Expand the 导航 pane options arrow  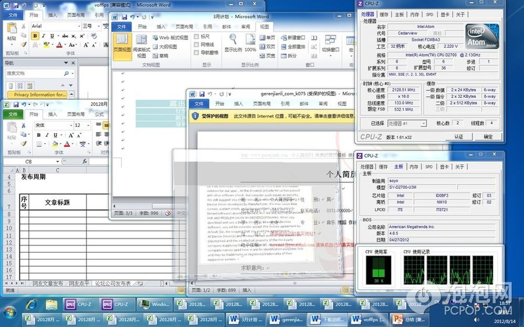pyautogui.click(x=66, y=63)
